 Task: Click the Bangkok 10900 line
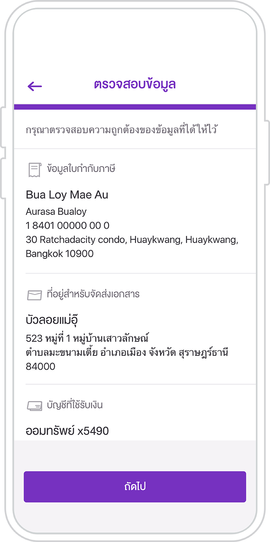click(60, 254)
